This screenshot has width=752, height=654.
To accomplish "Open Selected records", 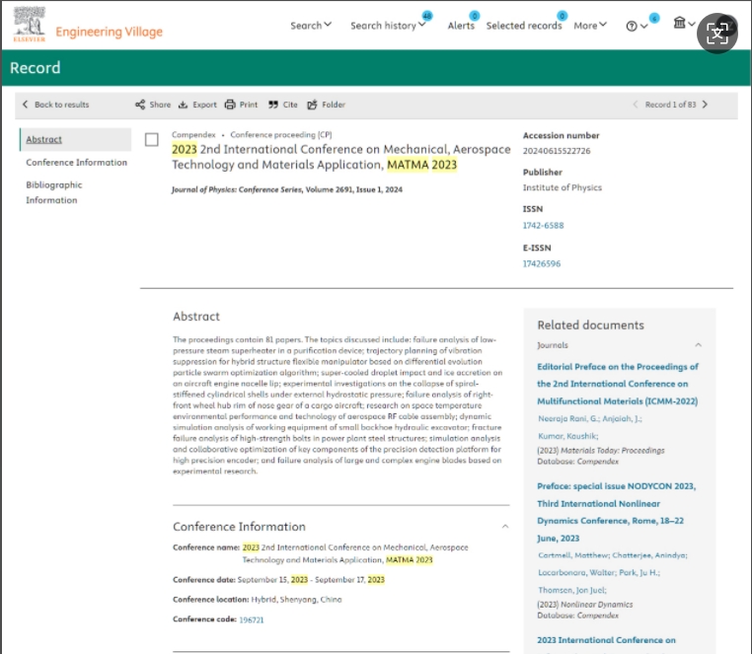I will click(x=524, y=26).
